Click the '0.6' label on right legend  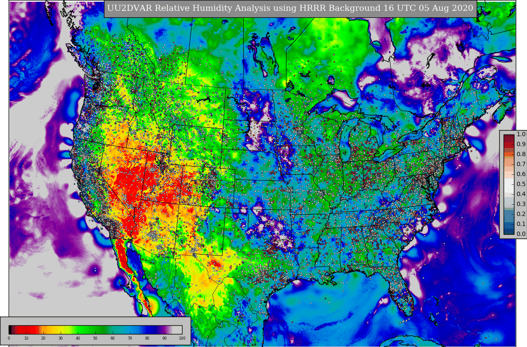[x=521, y=174]
